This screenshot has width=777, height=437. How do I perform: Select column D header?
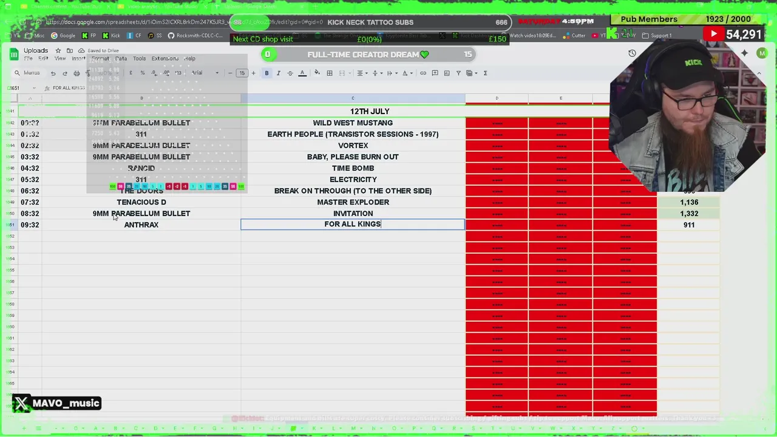pyautogui.click(x=497, y=98)
